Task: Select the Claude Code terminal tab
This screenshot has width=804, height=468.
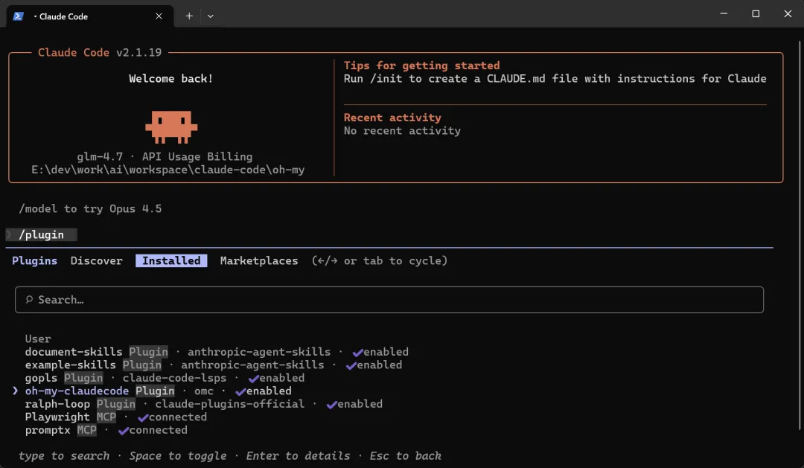Action: click(90, 16)
